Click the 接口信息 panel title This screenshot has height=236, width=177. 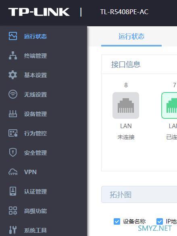tap(126, 65)
